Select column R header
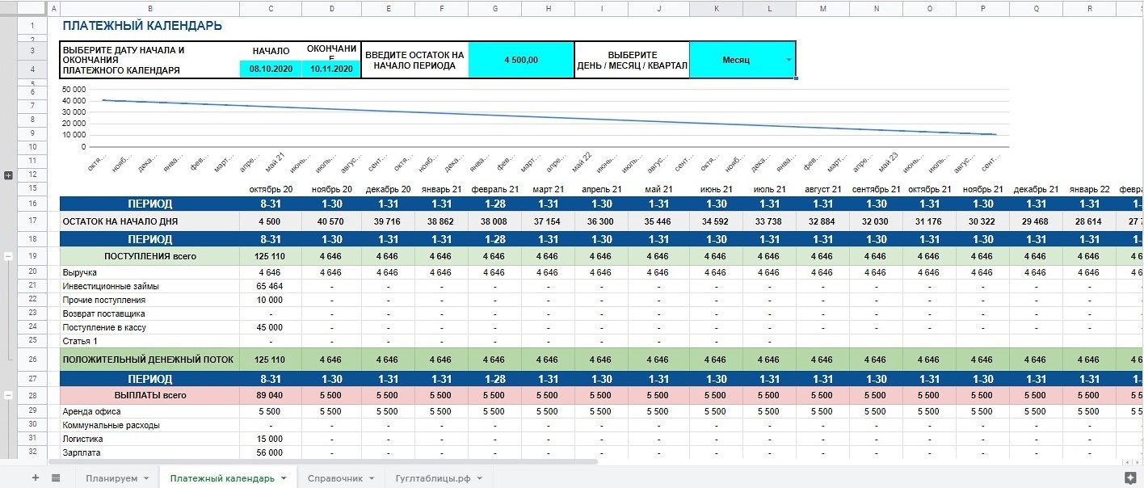The image size is (1144, 488). point(1090,8)
